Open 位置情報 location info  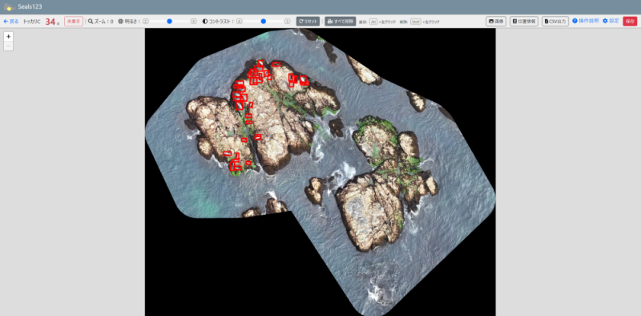click(524, 22)
